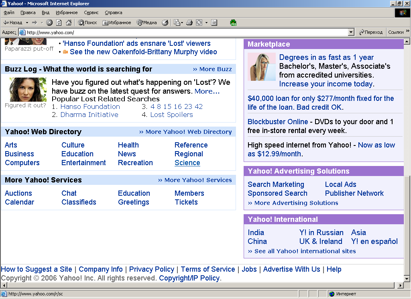The width and height of the screenshot is (411, 299).
Task: Click the page icon in the address bar
Action: click(22, 32)
